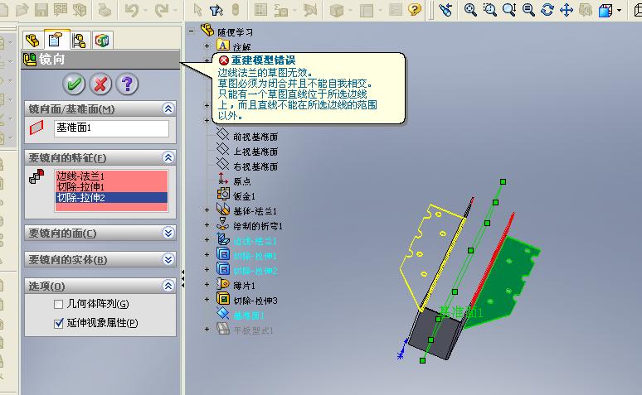Screen dimensions: 642x395
Task: Uncheck the 延伸视象属性(P) checkbox
Action: tap(59, 324)
